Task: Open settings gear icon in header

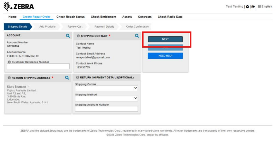Action: 247,7
